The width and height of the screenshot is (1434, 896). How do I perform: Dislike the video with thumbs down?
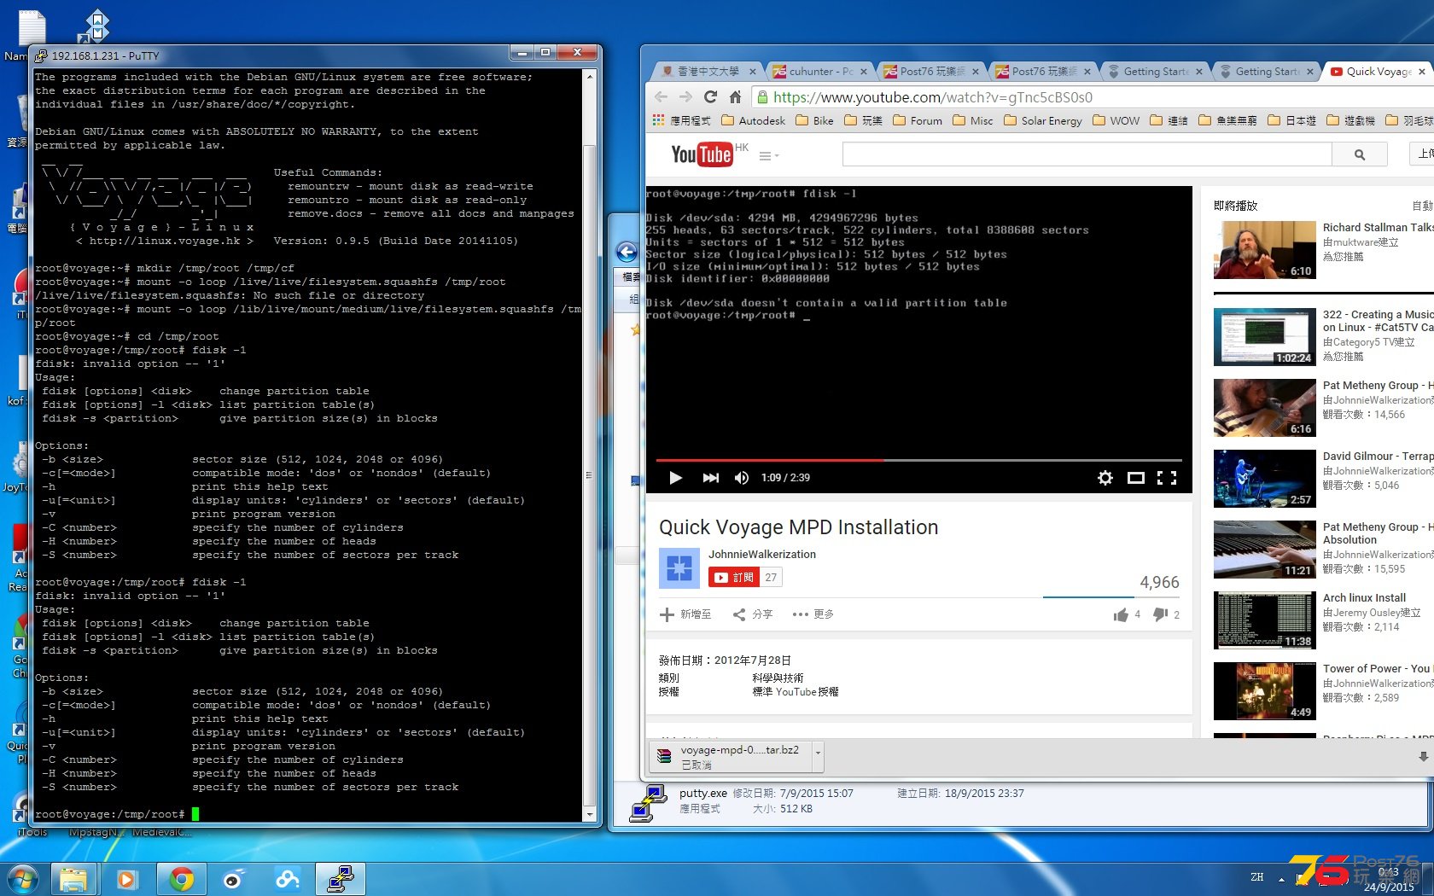(x=1160, y=614)
